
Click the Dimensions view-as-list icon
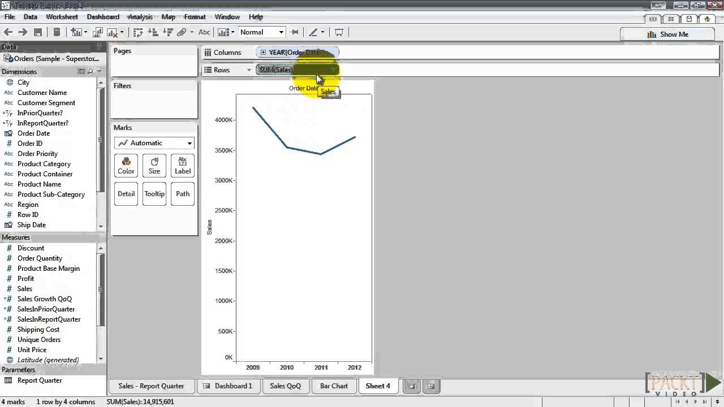(x=81, y=72)
